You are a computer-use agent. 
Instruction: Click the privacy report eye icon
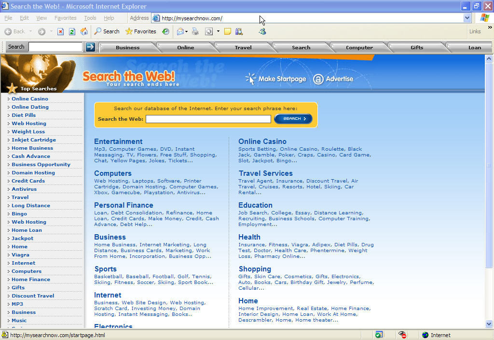(402, 335)
